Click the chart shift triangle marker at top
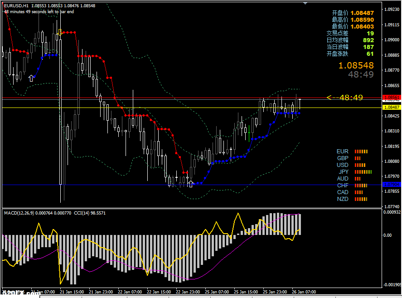This screenshot has width=402, height=298. [x=305, y=3]
